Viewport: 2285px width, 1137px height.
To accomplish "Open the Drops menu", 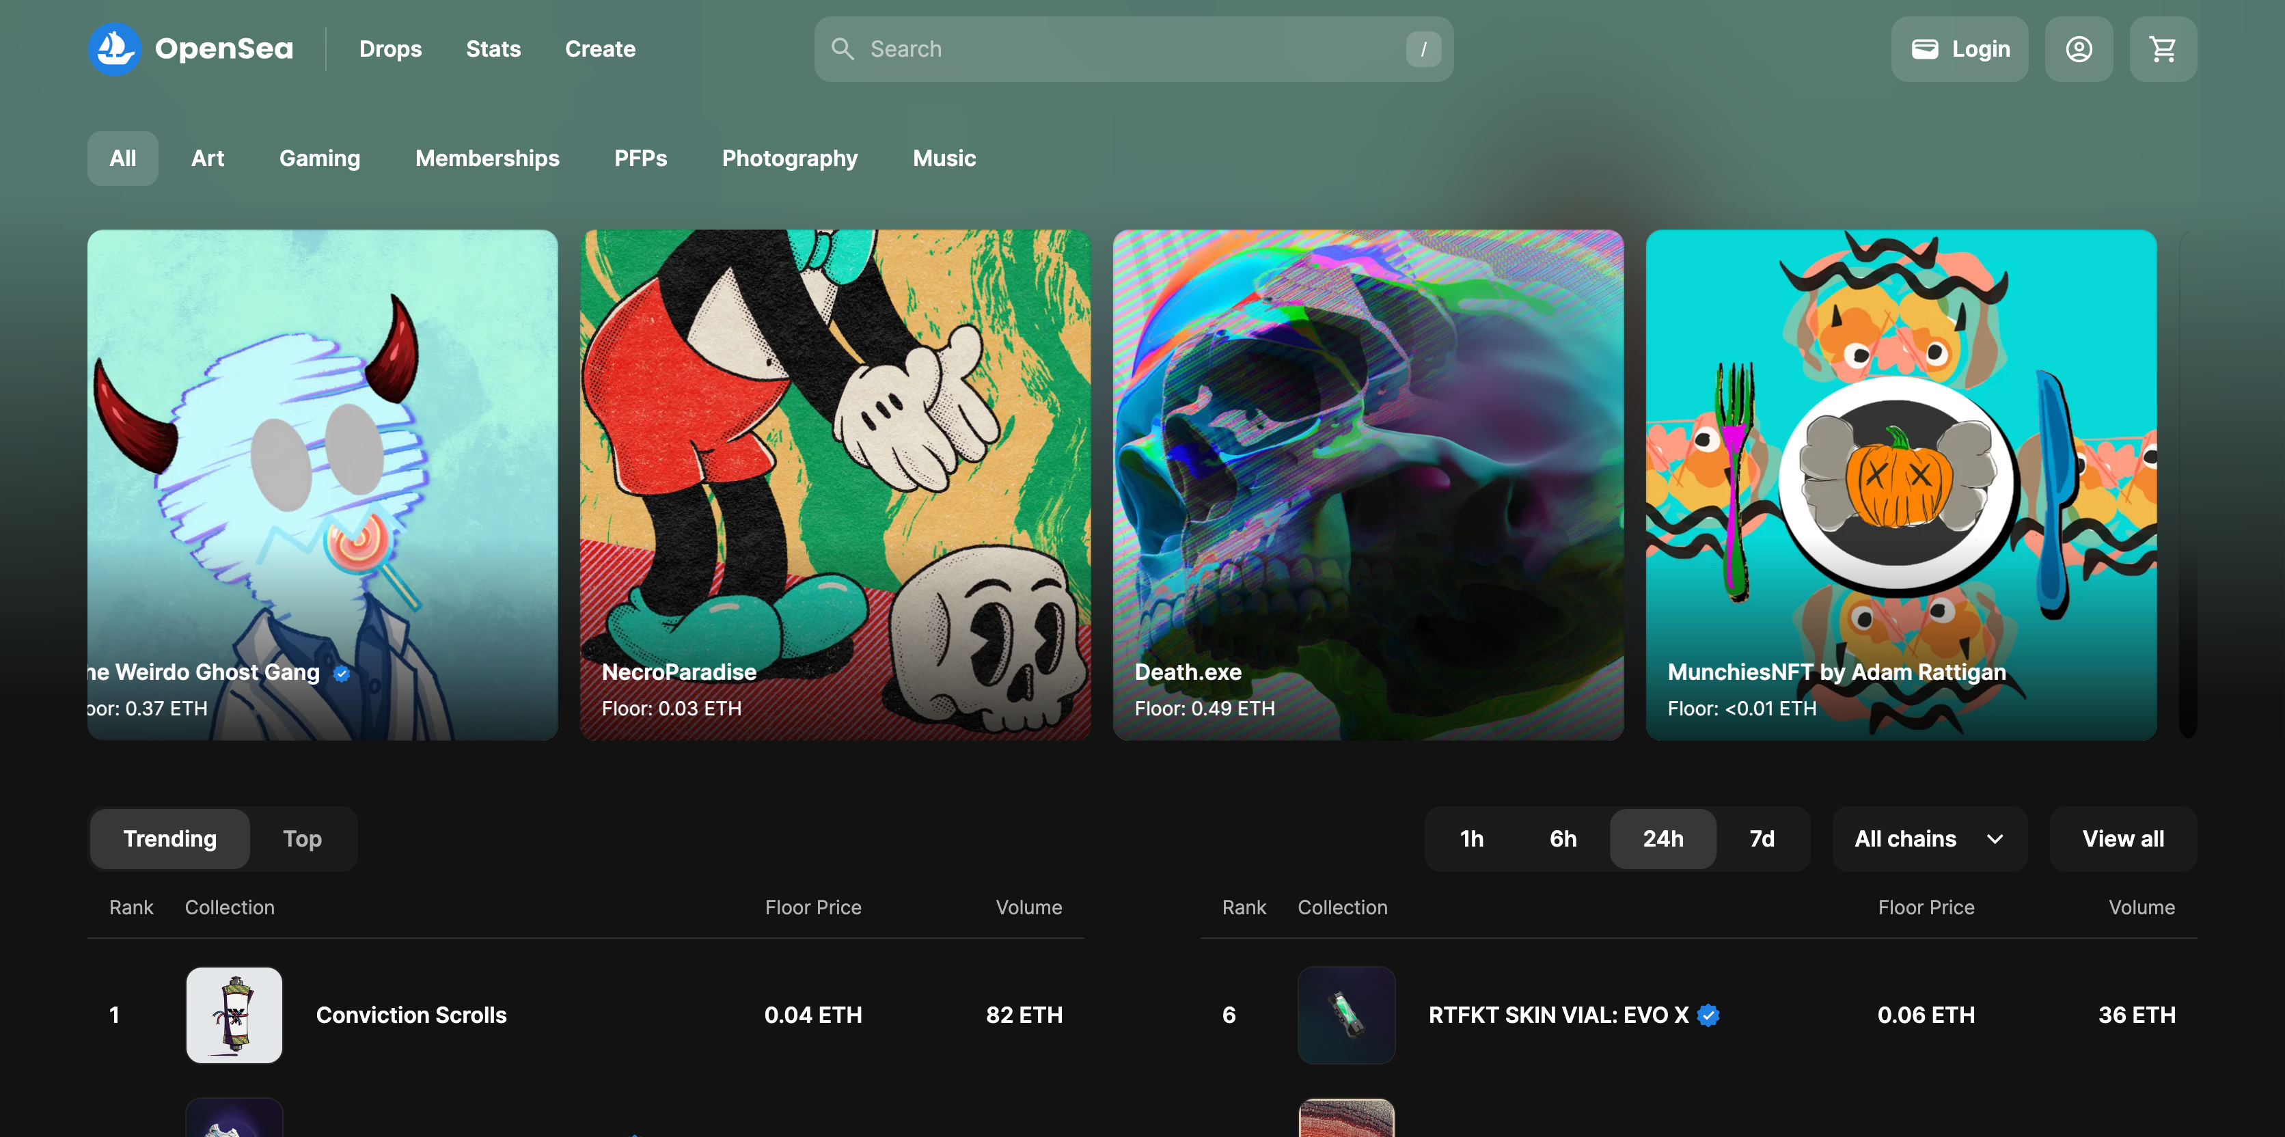I will click(390, 49).
